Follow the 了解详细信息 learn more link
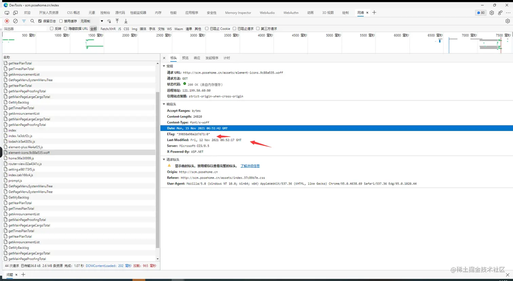 (x=250, y=166)
